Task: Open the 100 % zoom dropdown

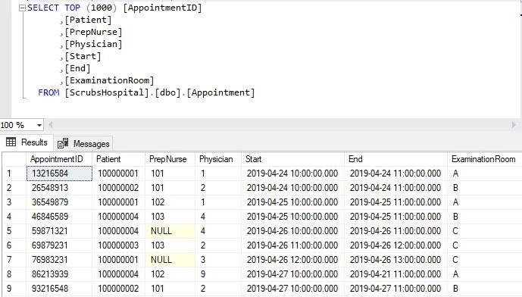Action: point(39,126)
